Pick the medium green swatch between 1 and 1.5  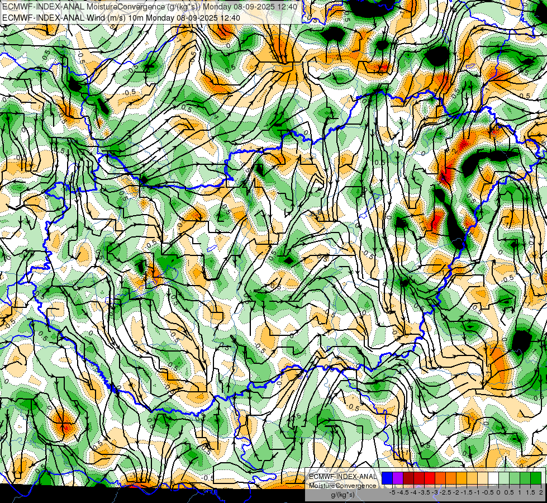pyautogui.click(x=525, y=478)
